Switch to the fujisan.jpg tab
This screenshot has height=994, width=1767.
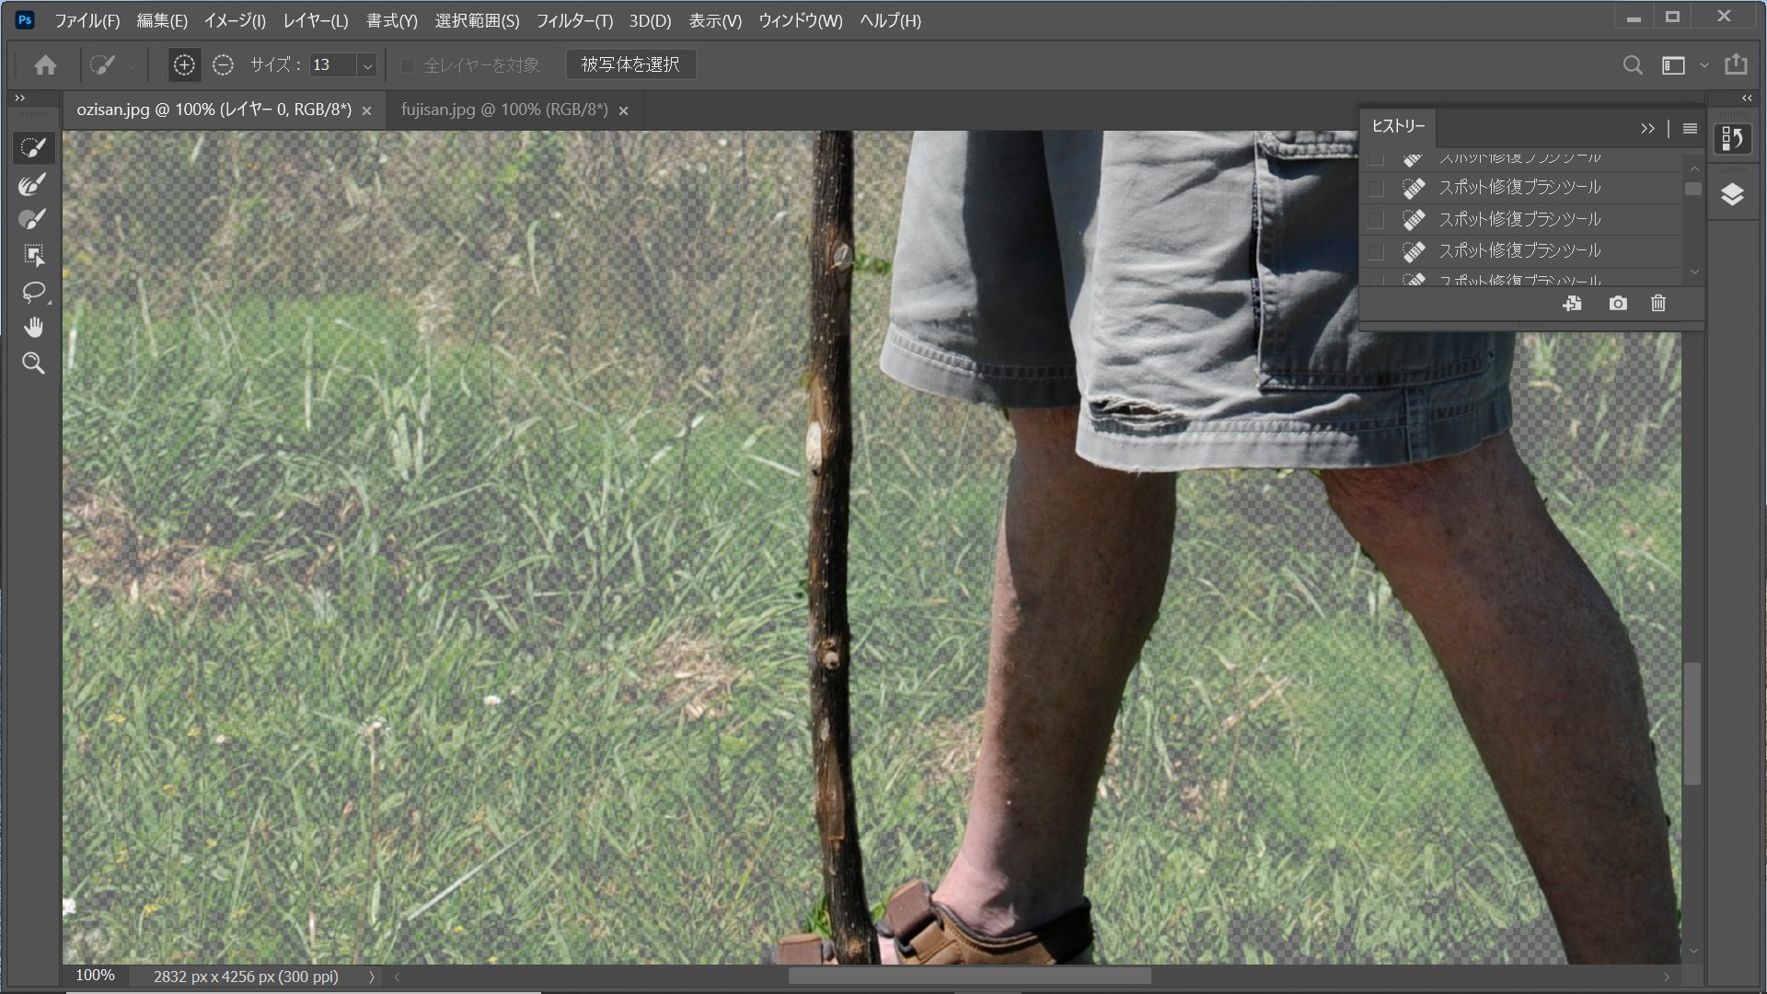point(504,110)
